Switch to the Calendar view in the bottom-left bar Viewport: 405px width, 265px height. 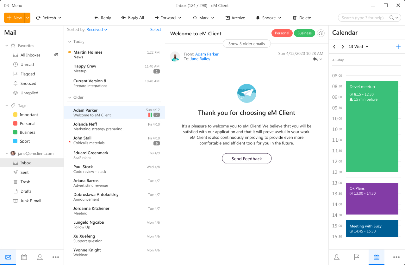(24, 257)
